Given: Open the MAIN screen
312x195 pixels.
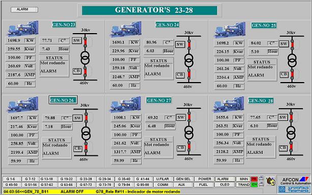Looking at the screenshot, I should 244,179.
